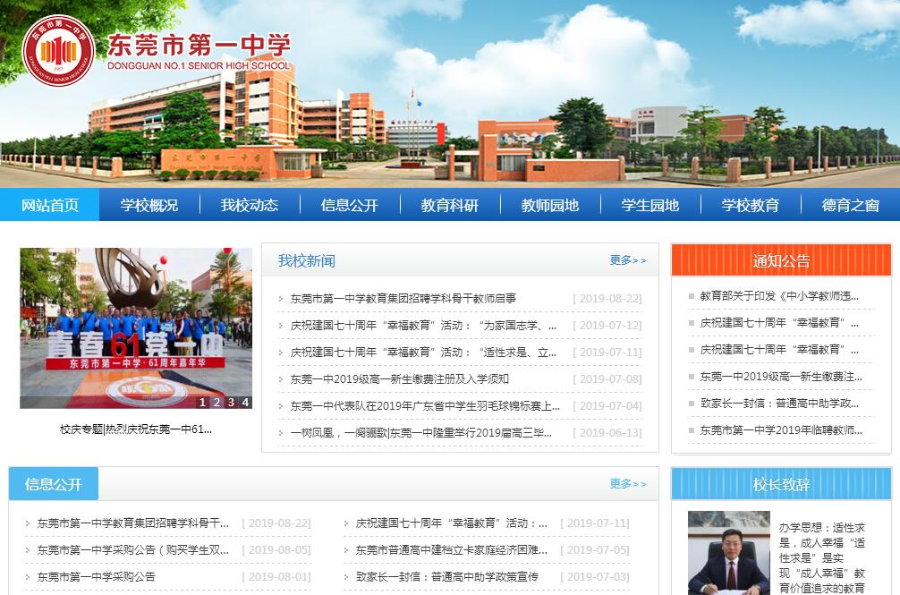The height and width of the screenshot is (595, 900).
Task: Open 信息公开 item dated 2019-07-11
Action: point(452,523)
